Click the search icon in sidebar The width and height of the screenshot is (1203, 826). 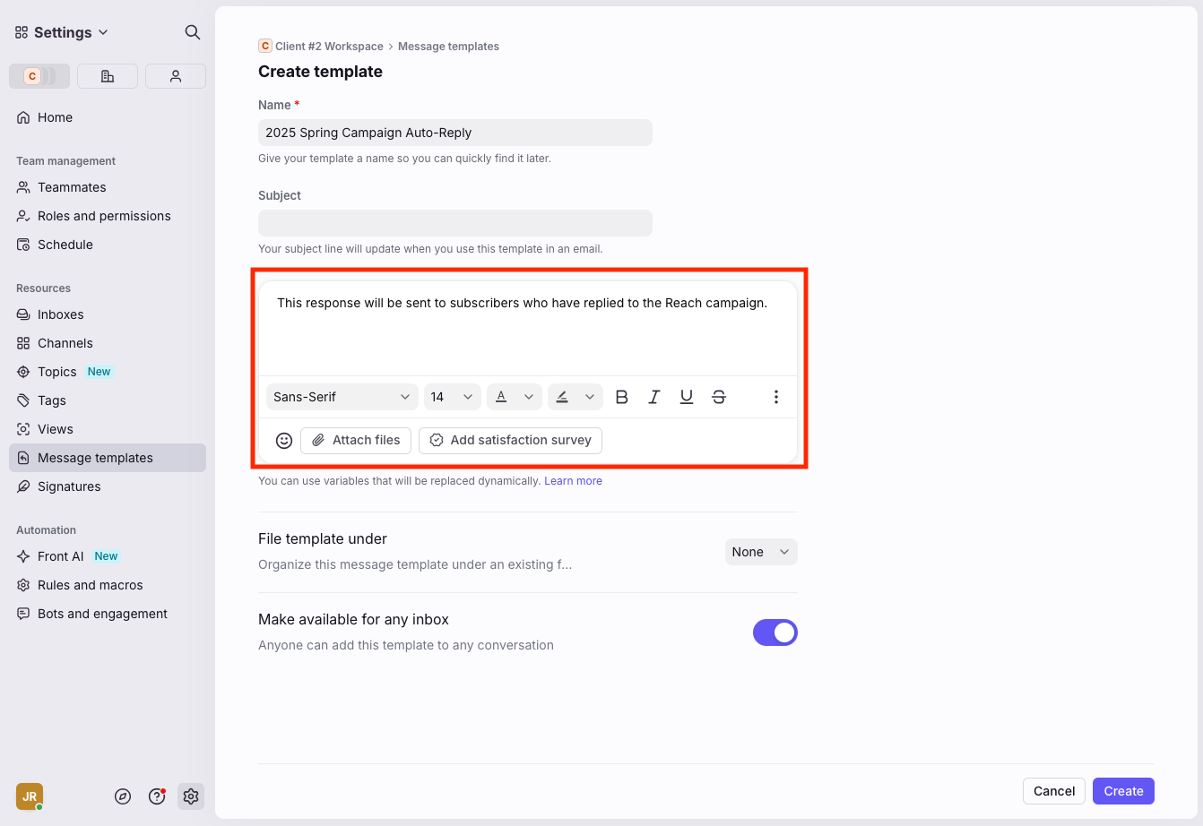pos(192,32)
